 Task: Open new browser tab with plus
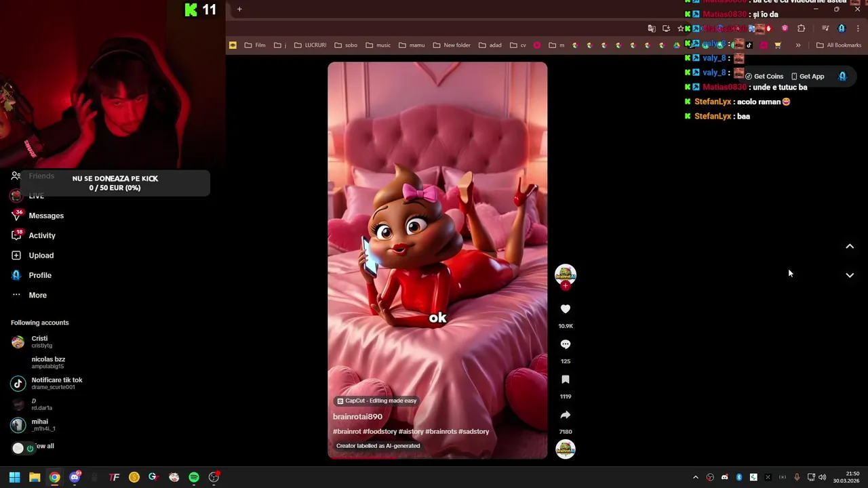(x=239, y=9)
